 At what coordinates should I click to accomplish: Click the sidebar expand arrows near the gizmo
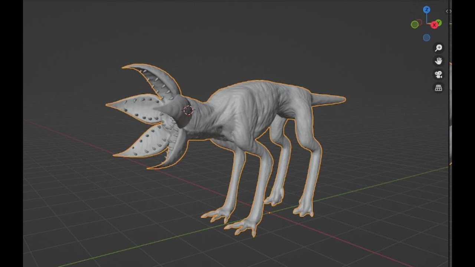449,11
